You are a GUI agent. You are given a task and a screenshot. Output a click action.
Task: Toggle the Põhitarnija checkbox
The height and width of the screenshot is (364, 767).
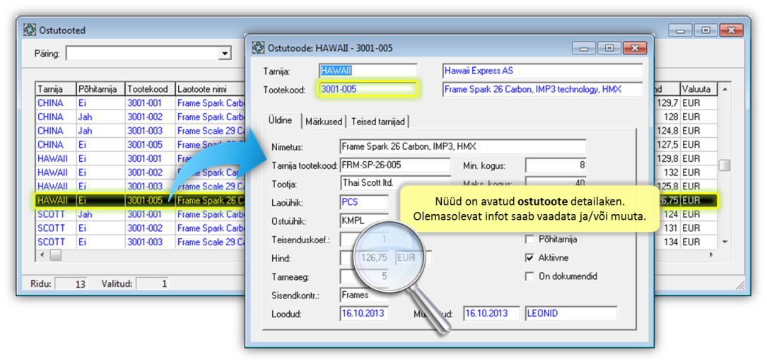pyautogui.click(x=529, y=239)
